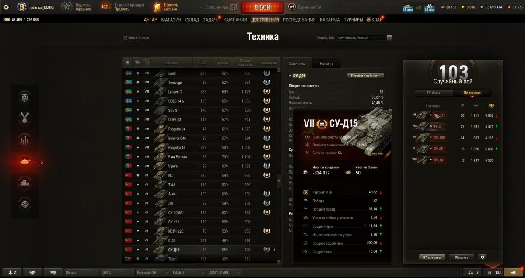The width and height of the screenshot is (525, 278).
Task: Open the podium ratings sidebar icon
Action: coord(24,183)
